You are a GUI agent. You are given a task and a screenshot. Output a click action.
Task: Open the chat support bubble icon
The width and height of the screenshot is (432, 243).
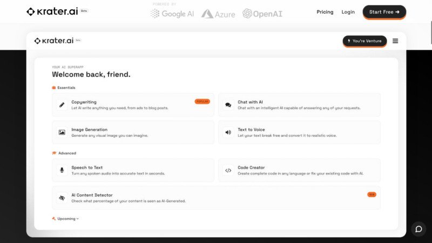pos(418,229)
